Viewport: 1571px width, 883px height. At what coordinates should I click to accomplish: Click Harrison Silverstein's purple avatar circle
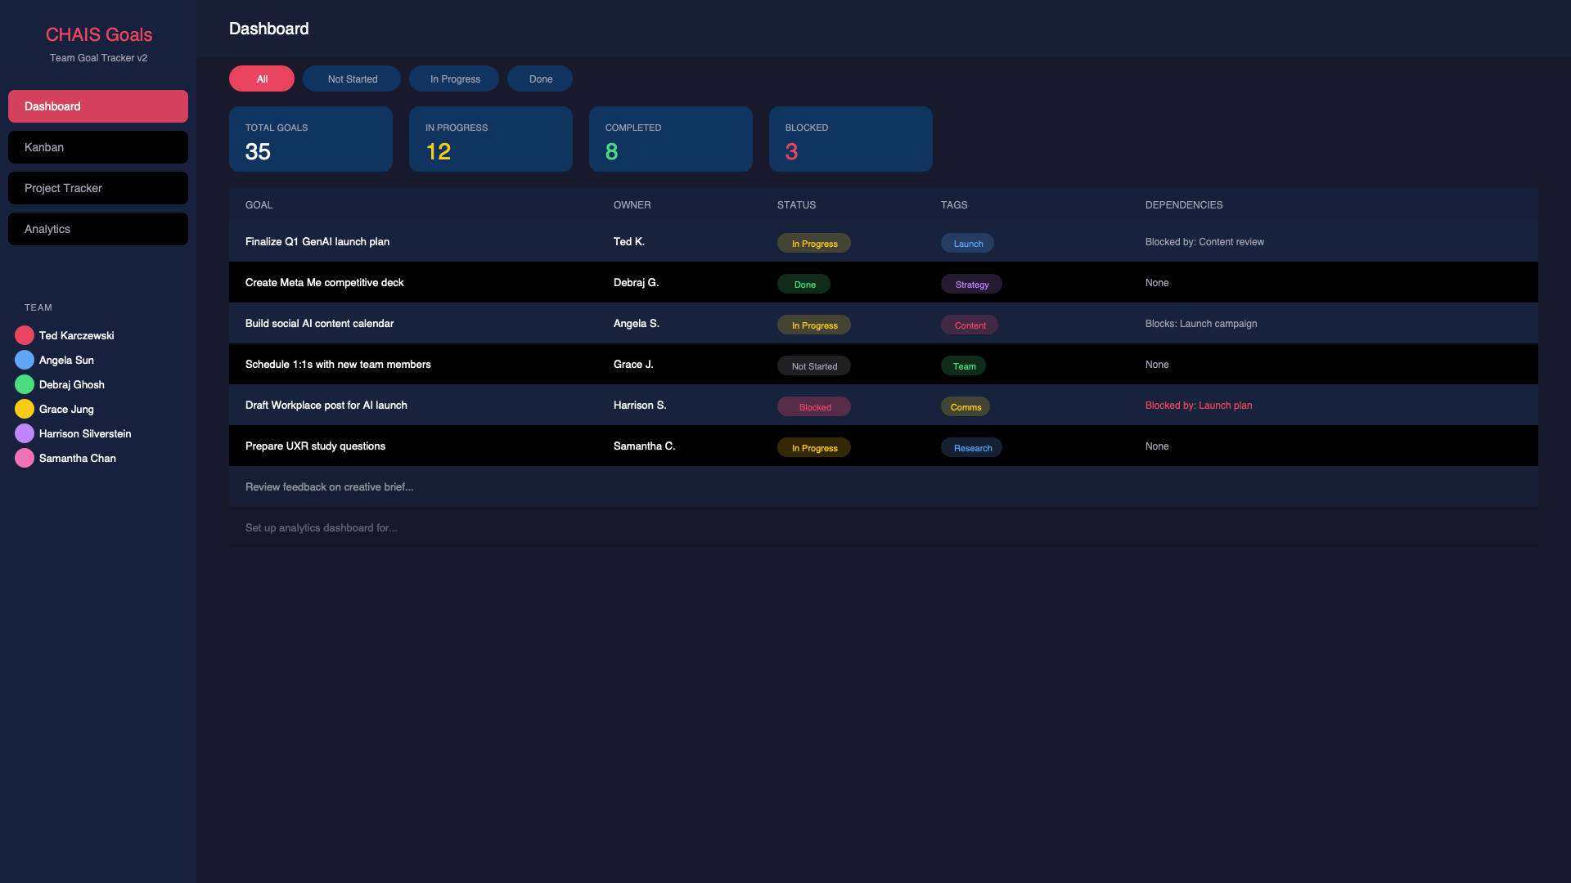(x=25, y=433)
